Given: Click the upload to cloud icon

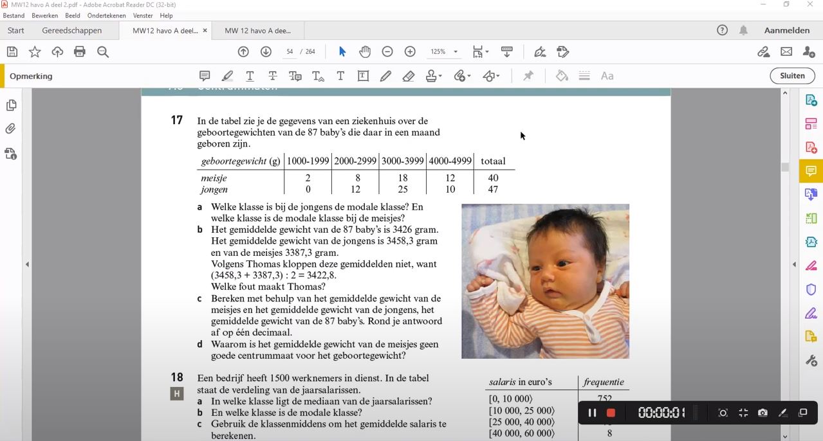Looking at the screenshot, I should tap(57, 52).
